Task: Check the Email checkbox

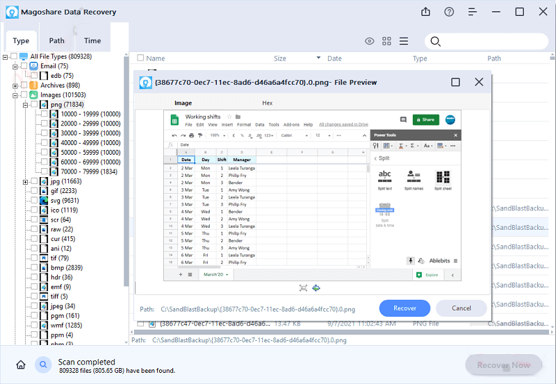Action: click(24, 66)
